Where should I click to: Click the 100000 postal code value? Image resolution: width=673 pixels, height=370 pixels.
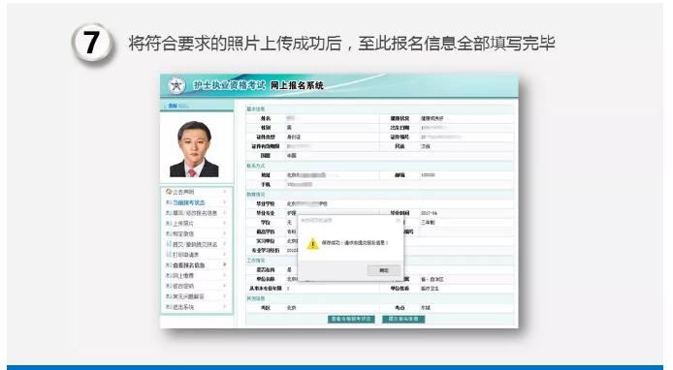coord(428,175)
